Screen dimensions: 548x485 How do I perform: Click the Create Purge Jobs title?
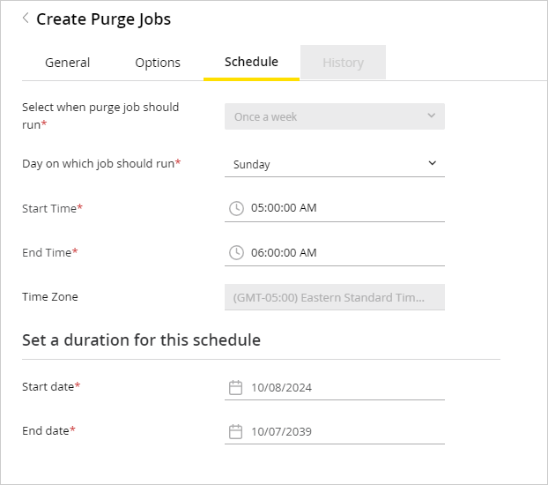tap(103, 19)
